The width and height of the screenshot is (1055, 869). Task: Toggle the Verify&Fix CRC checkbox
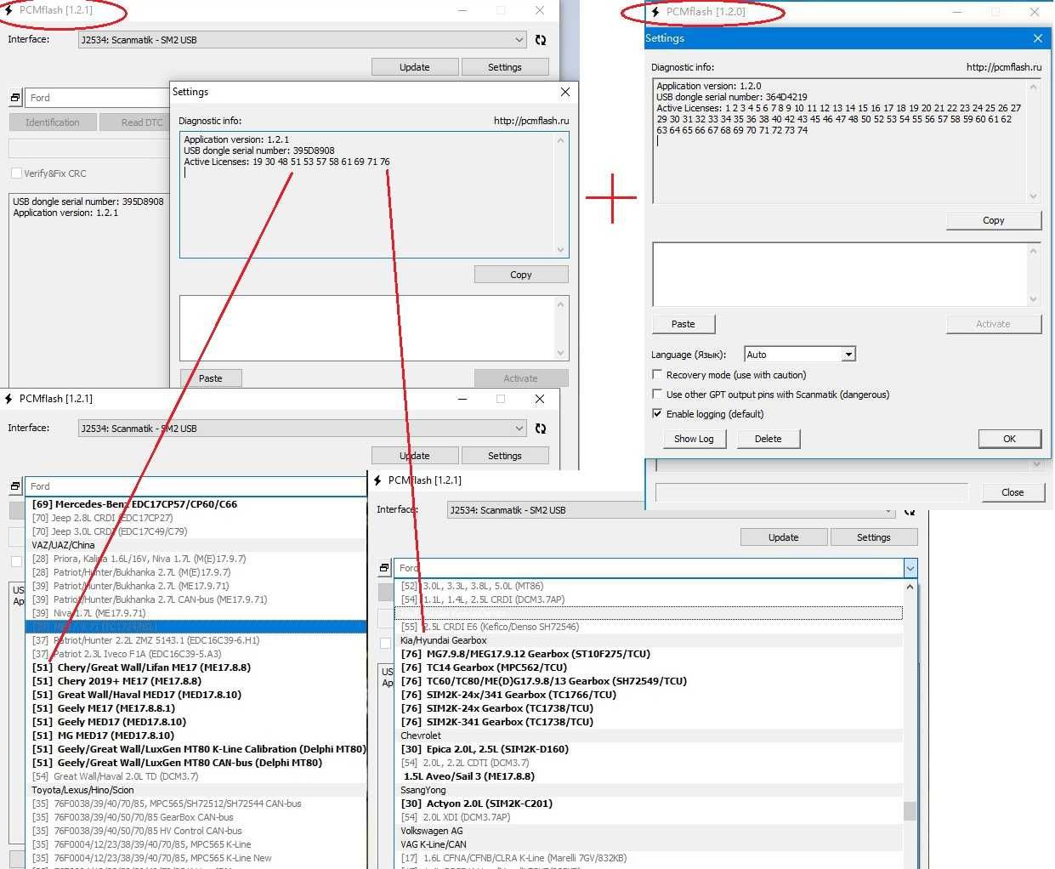(x=16, y=173)
